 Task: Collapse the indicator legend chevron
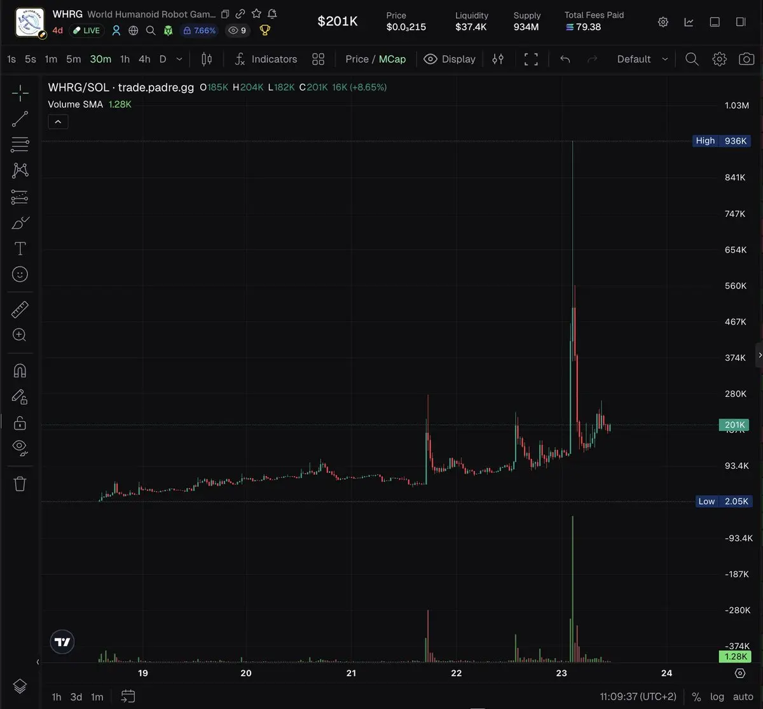click(x=58, y=122)
